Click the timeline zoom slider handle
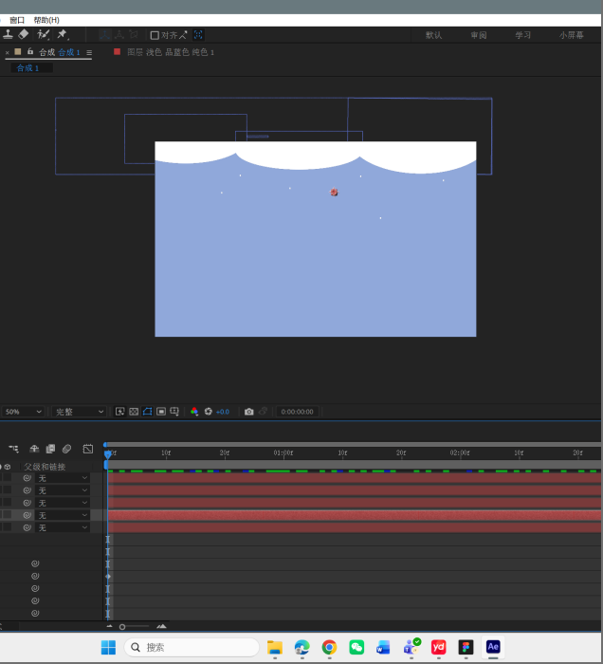The width and height of the screenshot is (603, 664). coord(122,627)
